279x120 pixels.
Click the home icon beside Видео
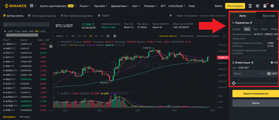coord(171,16)
